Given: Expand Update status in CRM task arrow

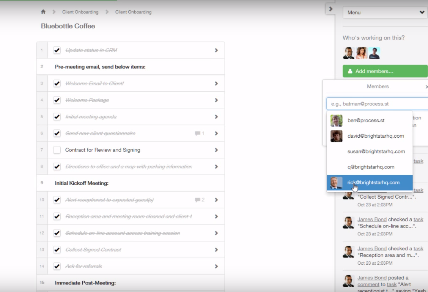Looking at the screenshot, I should pyautogui.click(x=216, y=50).
